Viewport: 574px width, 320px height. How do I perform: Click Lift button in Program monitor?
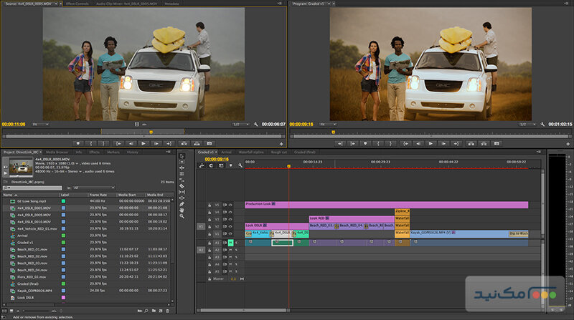pyautogui.click(x=471, y=144)
